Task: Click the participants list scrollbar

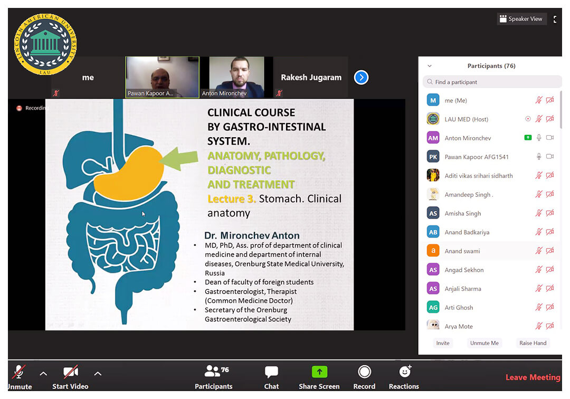Action: point(561,109)
